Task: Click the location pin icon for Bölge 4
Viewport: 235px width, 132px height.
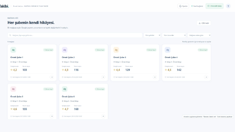Action: pyautogui.click(x=165, y=62)
